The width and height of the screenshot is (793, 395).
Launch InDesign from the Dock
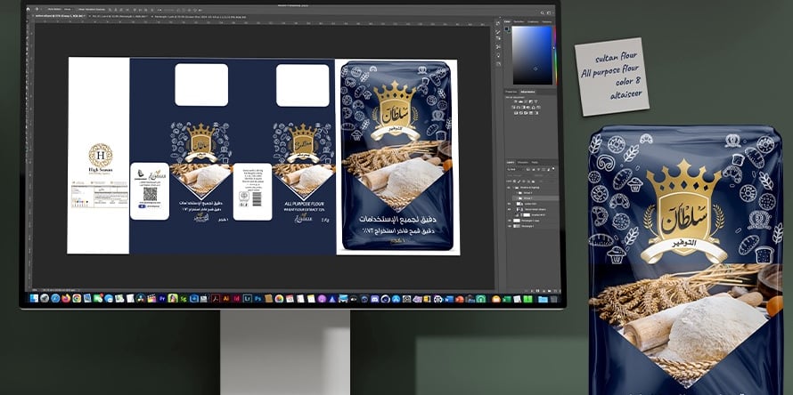(x=237, y=299)
